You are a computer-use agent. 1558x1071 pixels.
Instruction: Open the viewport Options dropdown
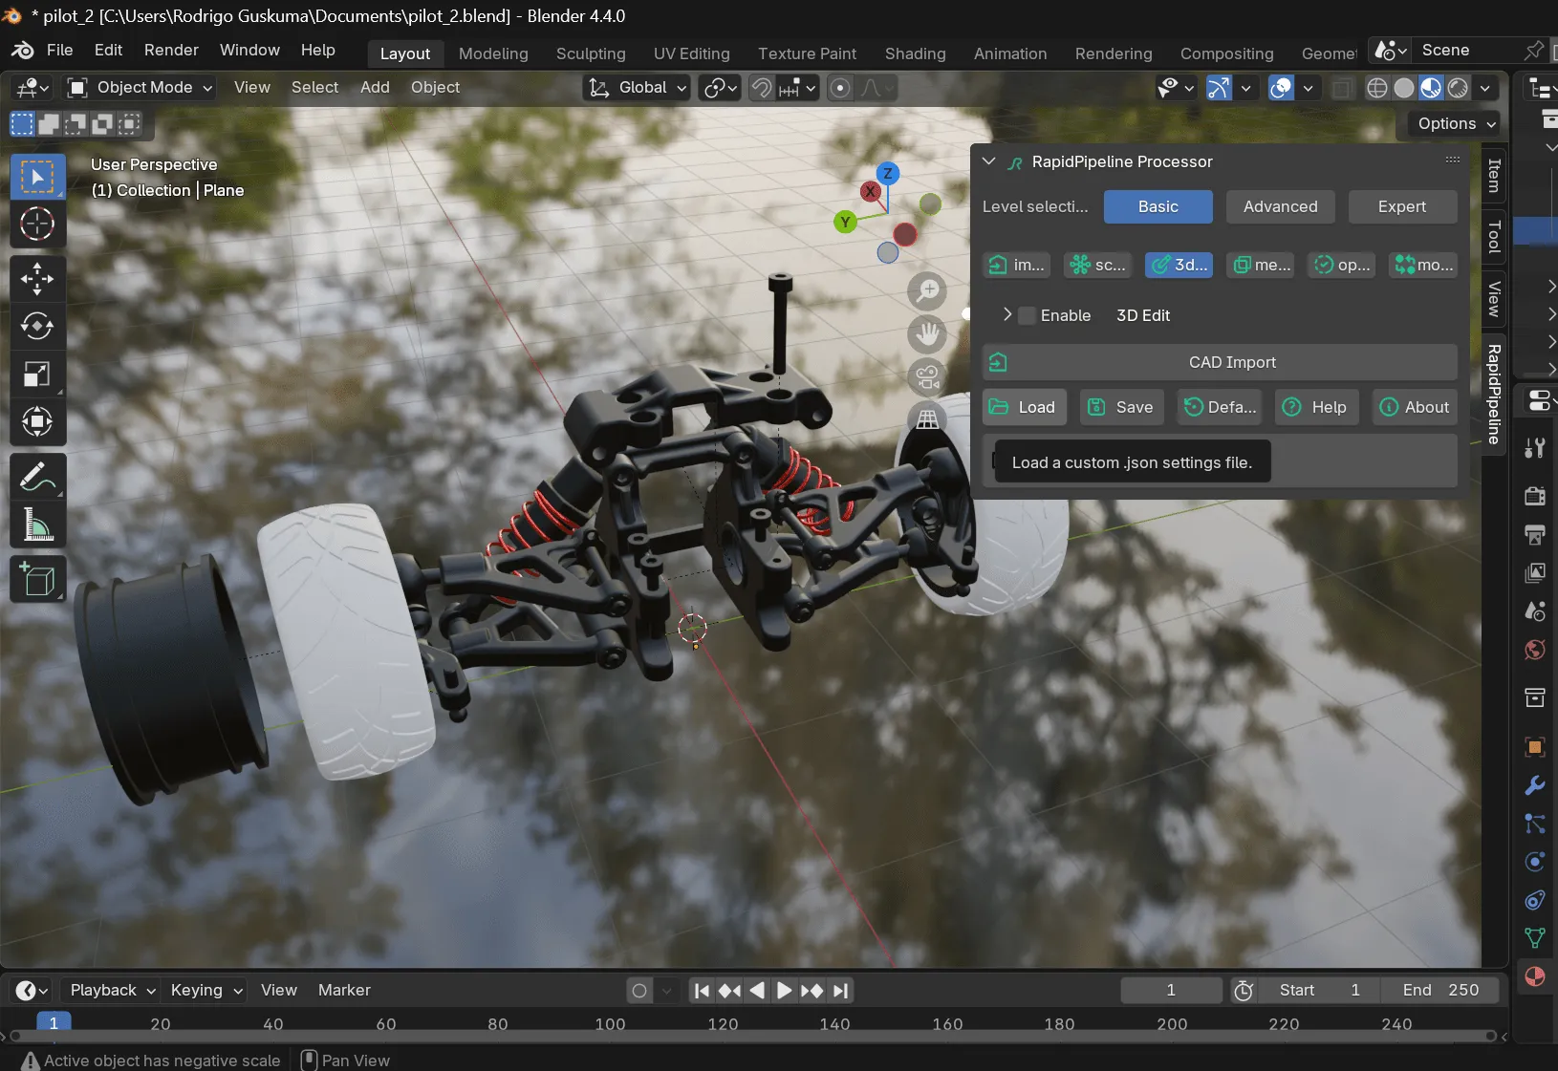[x=1456, y=123]
